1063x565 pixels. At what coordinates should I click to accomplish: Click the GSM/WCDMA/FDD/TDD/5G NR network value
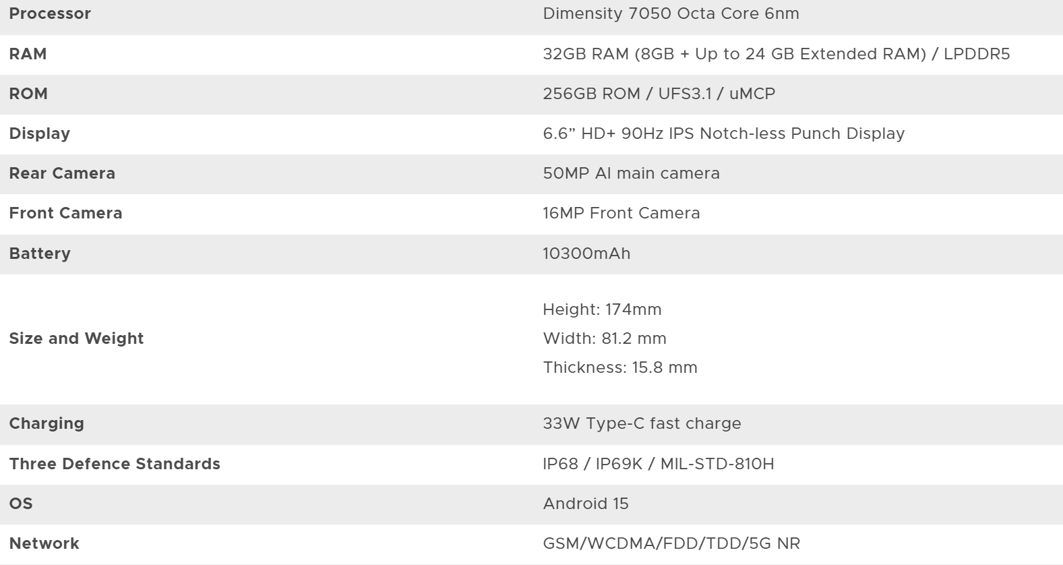point(671,543)
